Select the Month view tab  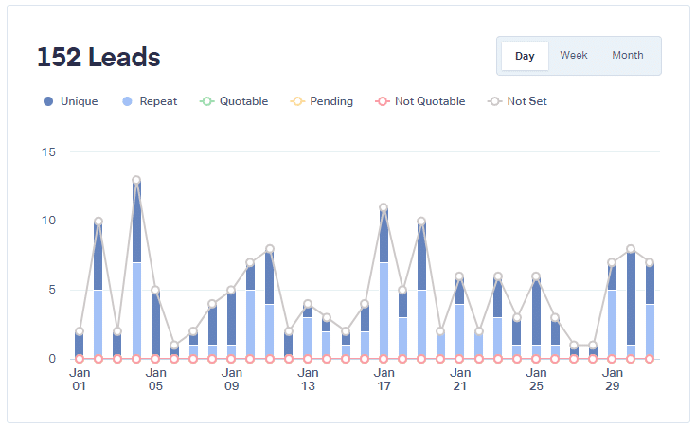(627, 56)
